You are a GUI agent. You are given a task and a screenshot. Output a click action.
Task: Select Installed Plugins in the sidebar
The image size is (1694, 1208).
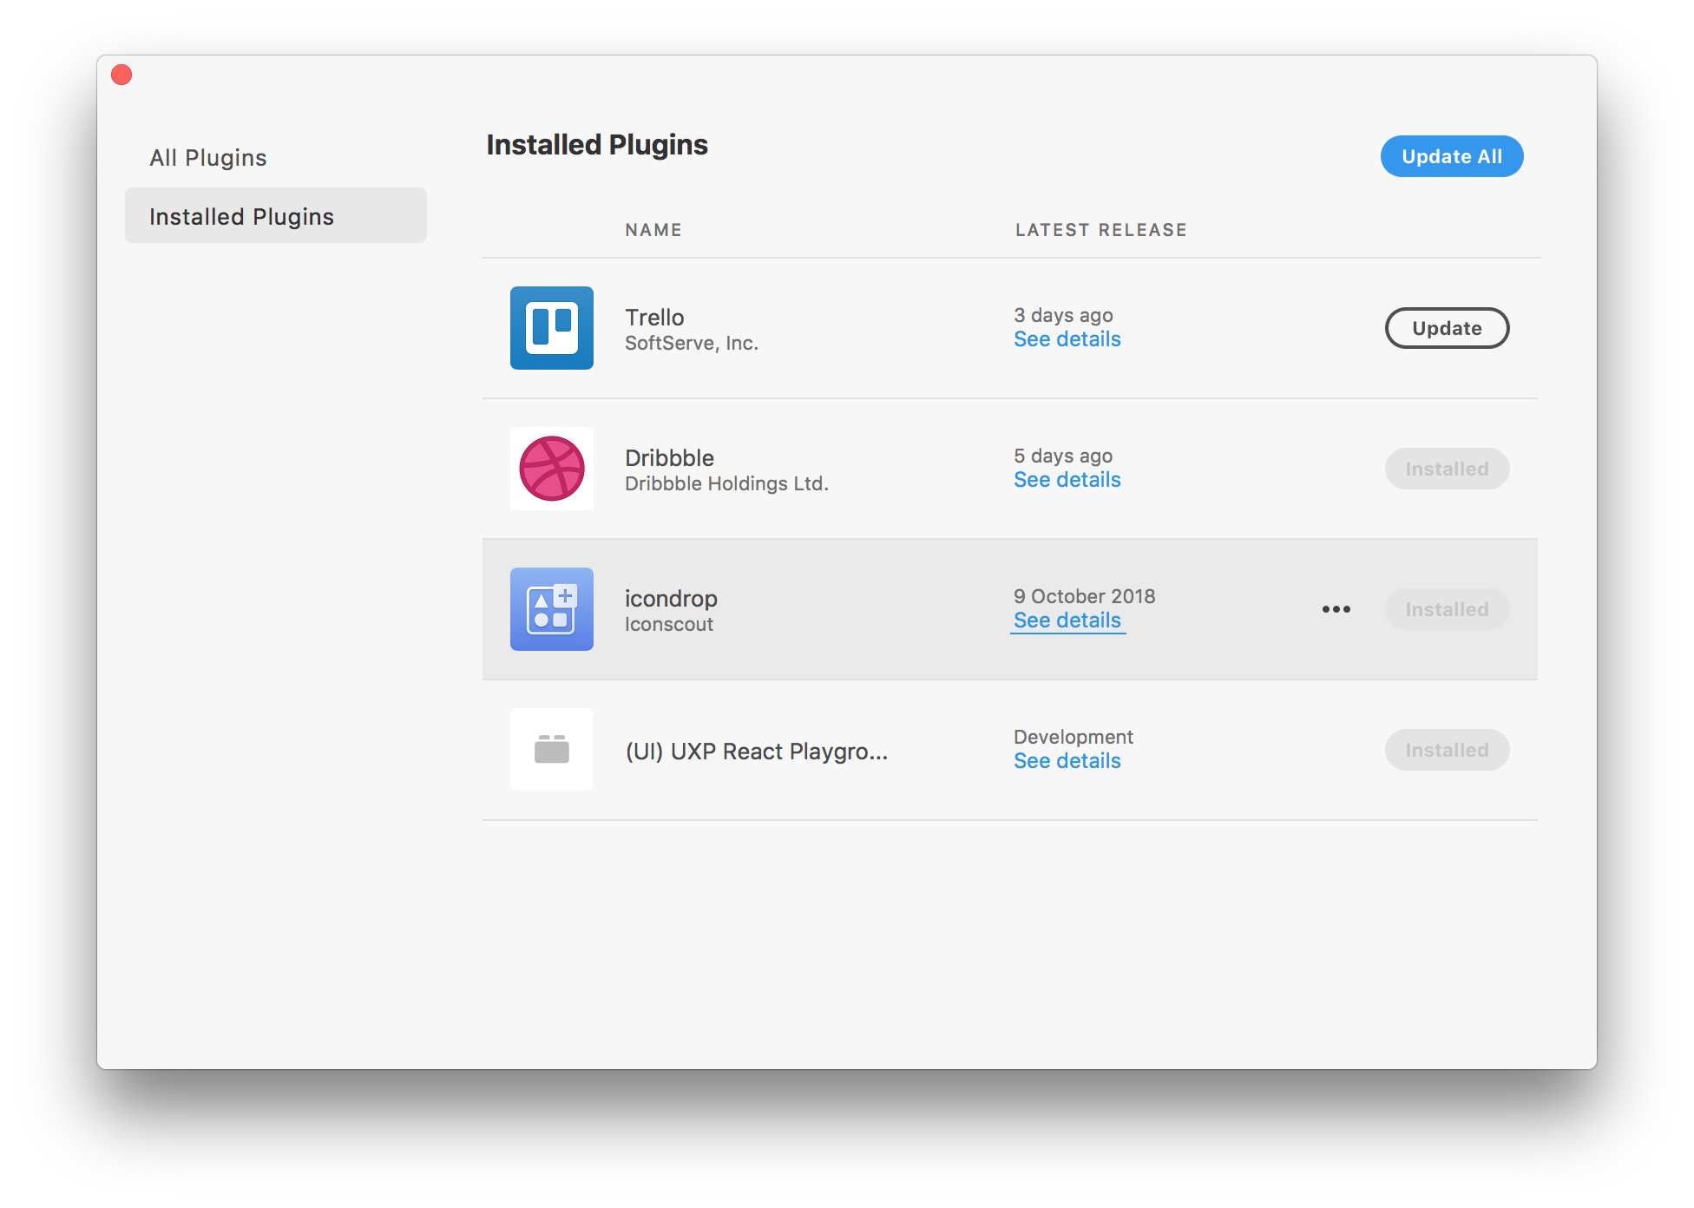click(276, 215)
